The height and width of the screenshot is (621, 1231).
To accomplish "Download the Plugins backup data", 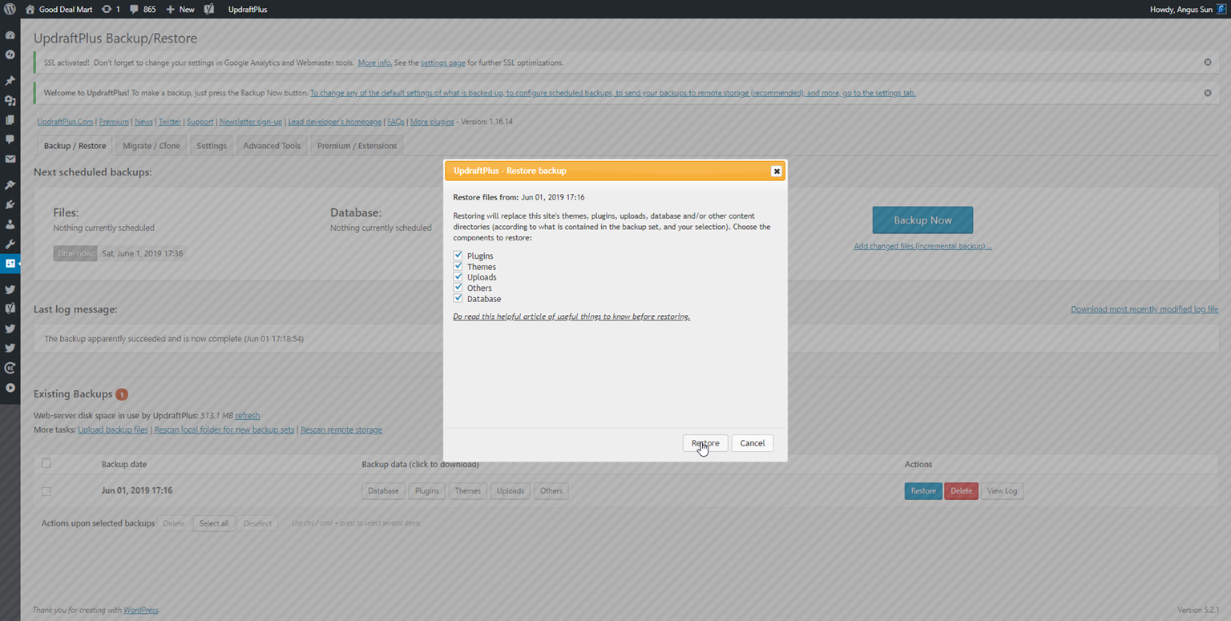I will tap(427, 491).
